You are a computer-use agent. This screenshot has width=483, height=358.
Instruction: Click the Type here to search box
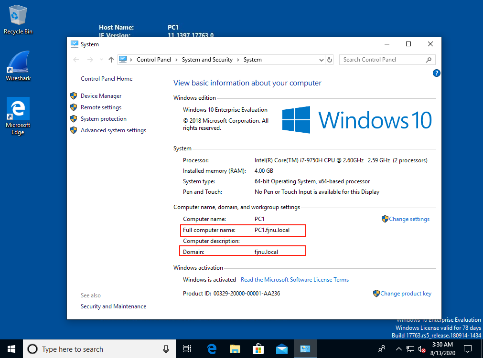[x=99, y=349]
